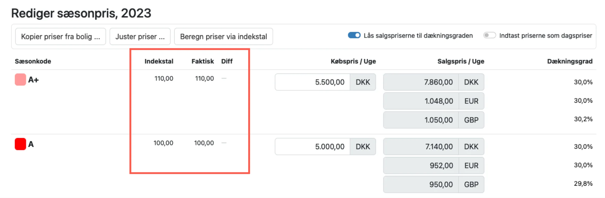Viewport: 605px width, 198px height.
Task: Open Juster priser dialog
Action: [x=140, y=36]
